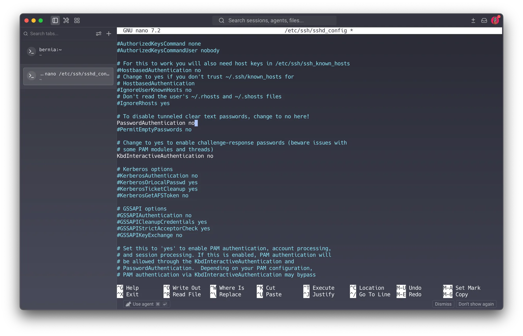Click the download updates icon
This screenshot has width=523, height=336.
point(473,20)
